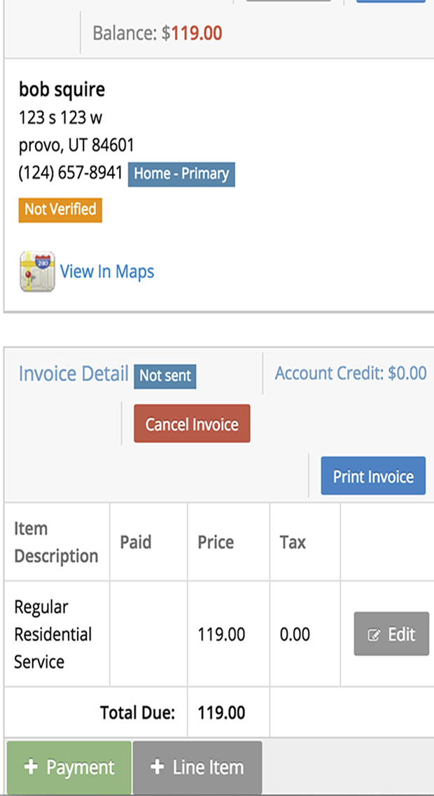Click the Not sent invoice status badge

point(164,376)
